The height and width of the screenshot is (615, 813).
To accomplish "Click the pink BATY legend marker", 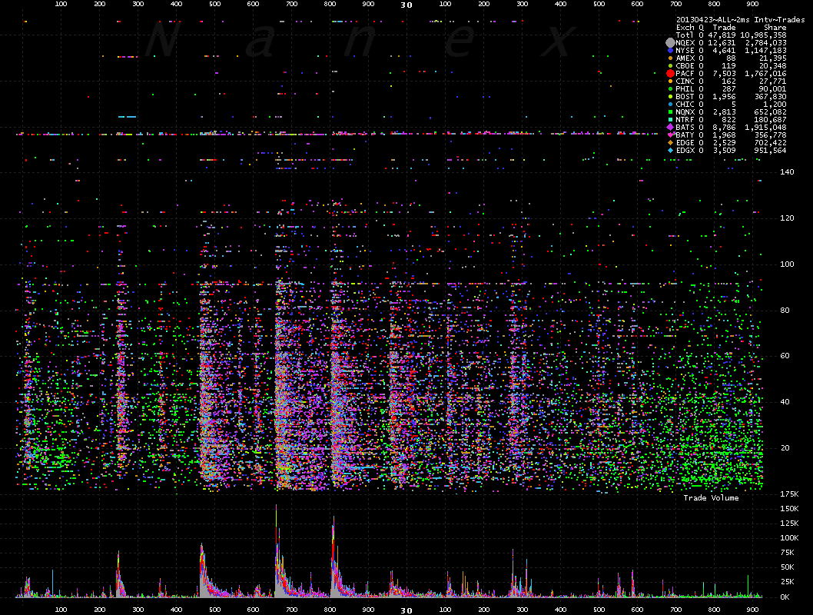I will coord(670,135).
